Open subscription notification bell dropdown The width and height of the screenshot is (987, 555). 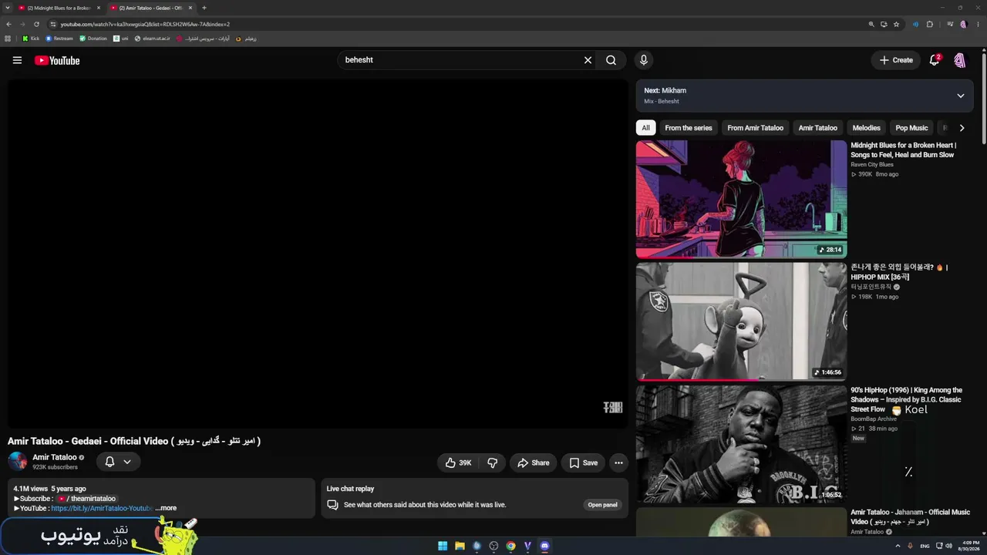click(x=118, y=462)
